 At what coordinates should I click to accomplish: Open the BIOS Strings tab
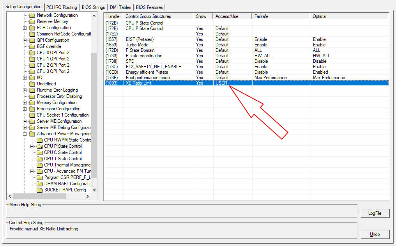93,7
